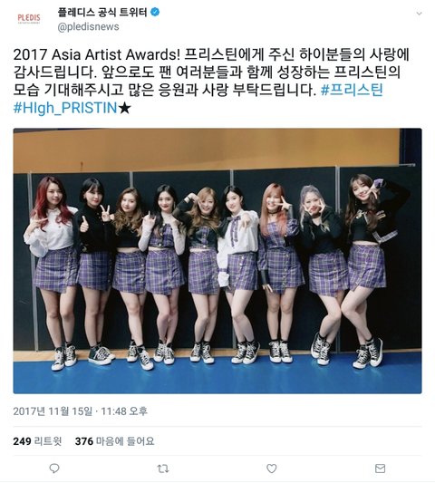Retweet this Pledis tweet
This screenshot has width=435, height=483.
(162, 469)
